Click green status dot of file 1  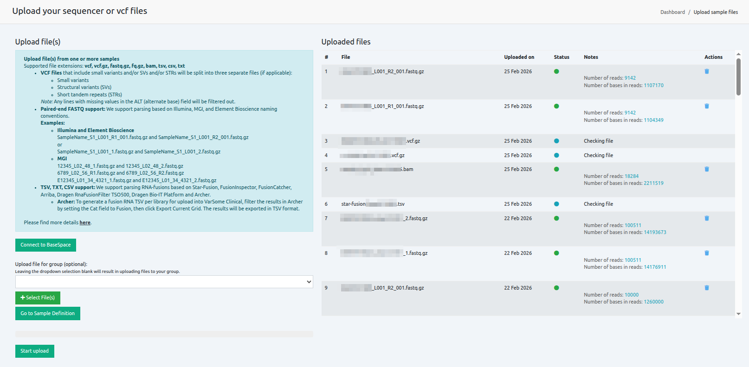click(556, 71)
